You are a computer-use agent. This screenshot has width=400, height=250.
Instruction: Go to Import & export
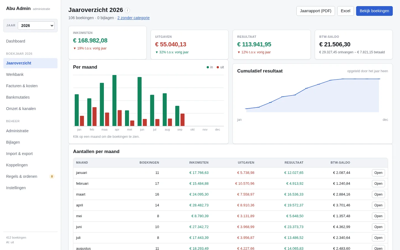click(30, 154)
